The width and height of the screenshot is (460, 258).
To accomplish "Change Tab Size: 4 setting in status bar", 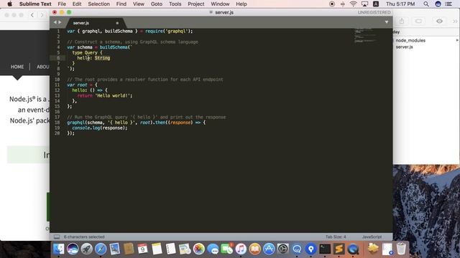I will [336, 236].
